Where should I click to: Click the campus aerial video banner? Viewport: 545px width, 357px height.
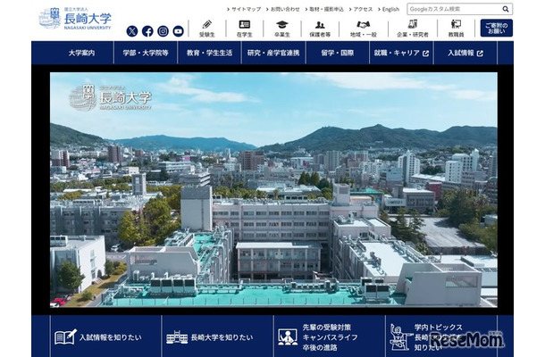tap(273, 189)
